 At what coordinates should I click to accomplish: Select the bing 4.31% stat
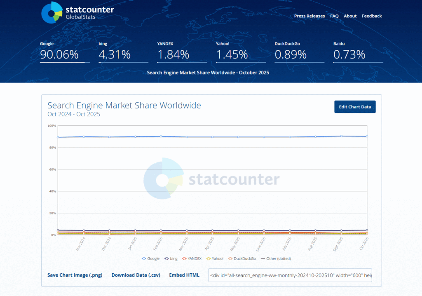pos(115,54)
